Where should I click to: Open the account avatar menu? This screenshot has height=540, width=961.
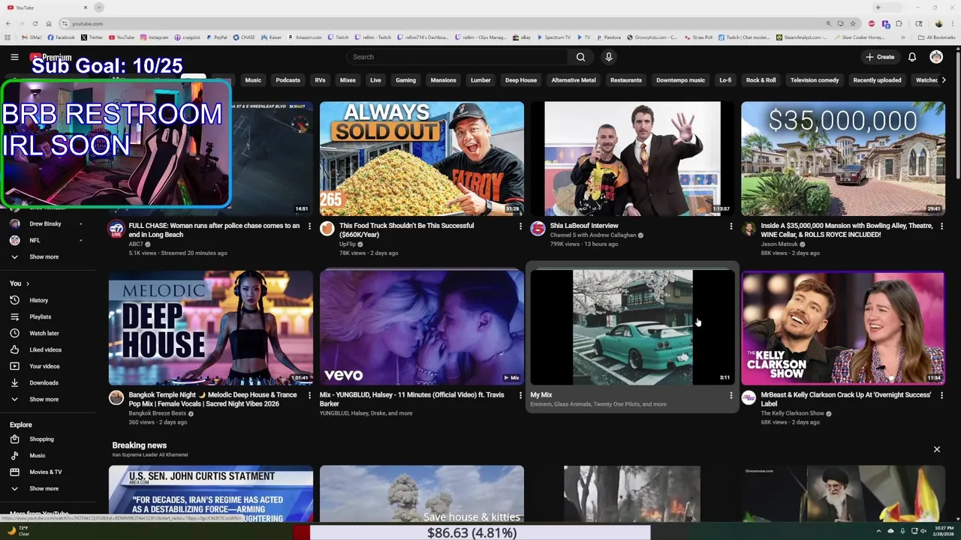coord(936,57)
